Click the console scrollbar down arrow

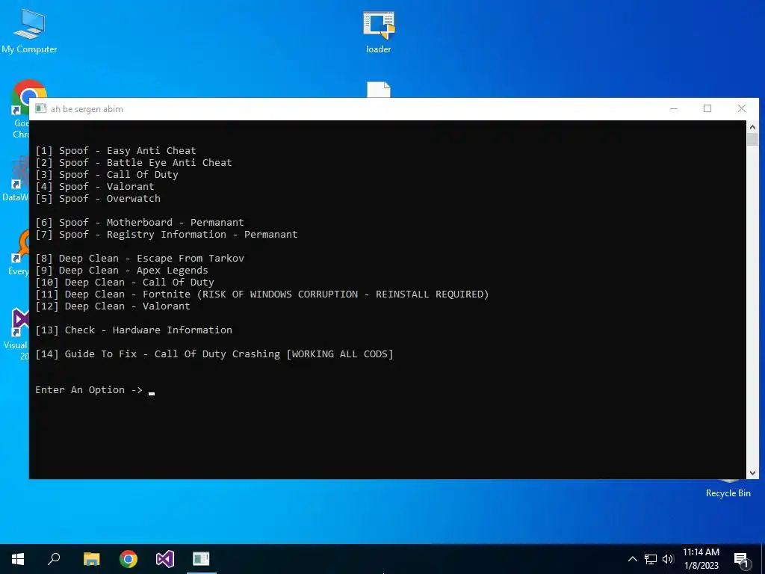(752, 472)
